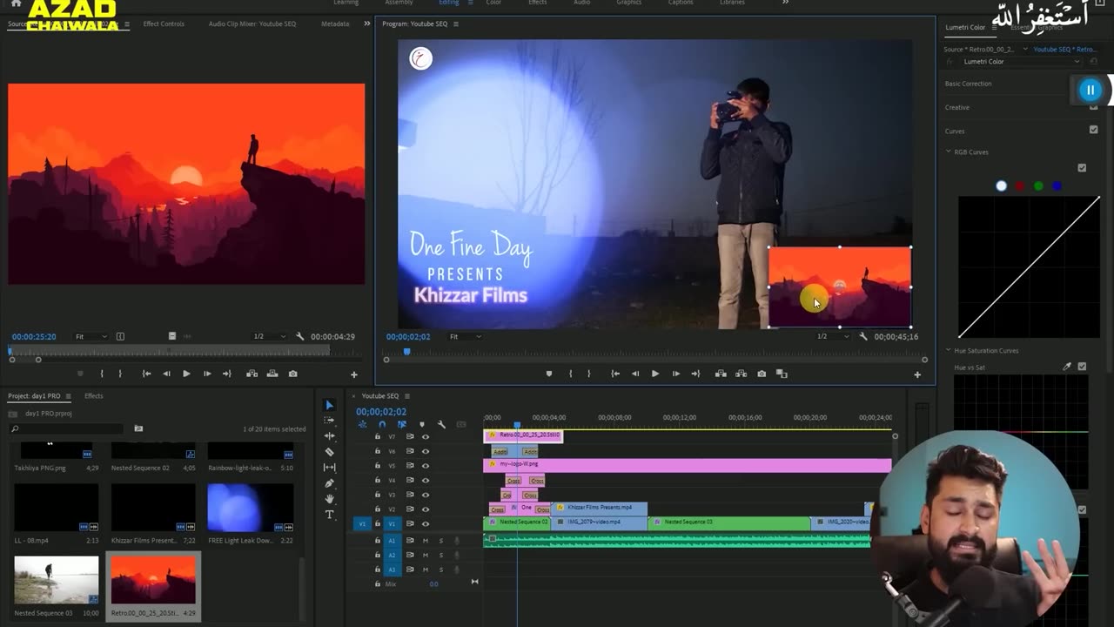Select the Hand tool
The image size is (1114, 627).
tap(329, 499)
